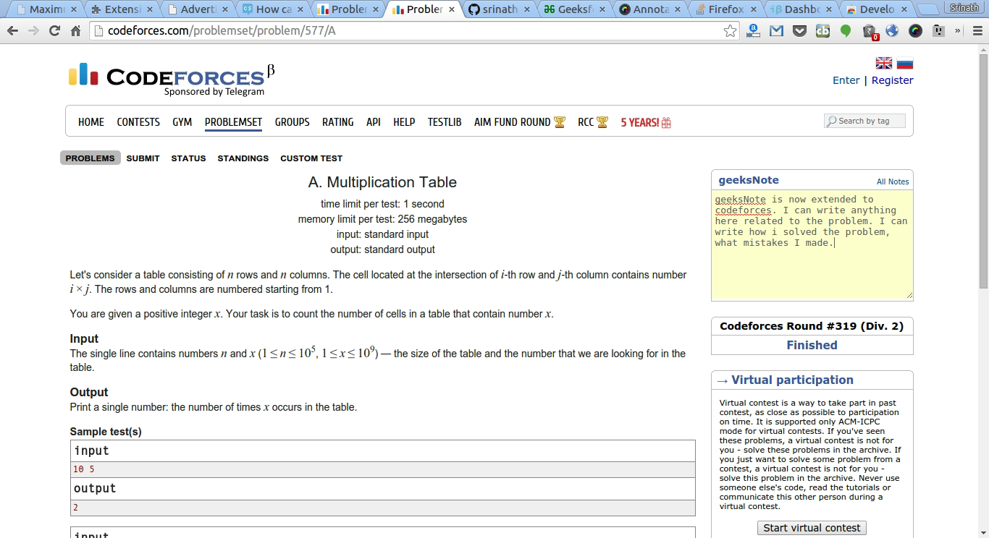Screen dimensions: 989x538
Task: Open the camera lens extension icon
Action: click(915, 31)
